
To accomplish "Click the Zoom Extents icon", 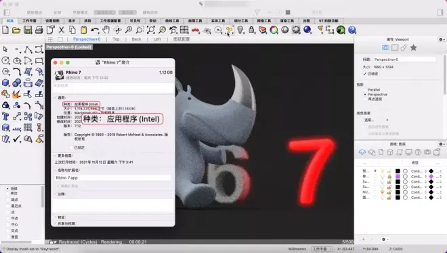I will coord(151,30).
